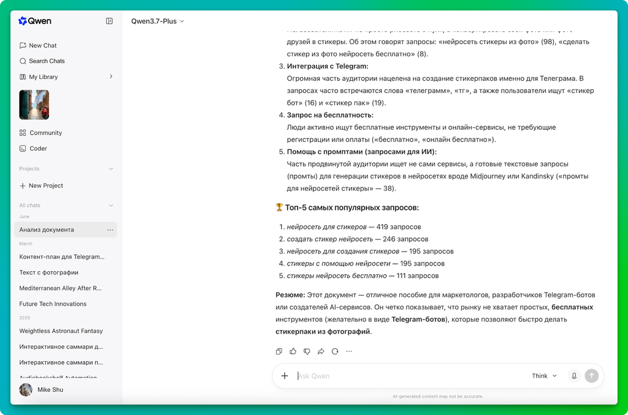Collapse the All chats section
This screenshot has width=628, height=415.
111,206
